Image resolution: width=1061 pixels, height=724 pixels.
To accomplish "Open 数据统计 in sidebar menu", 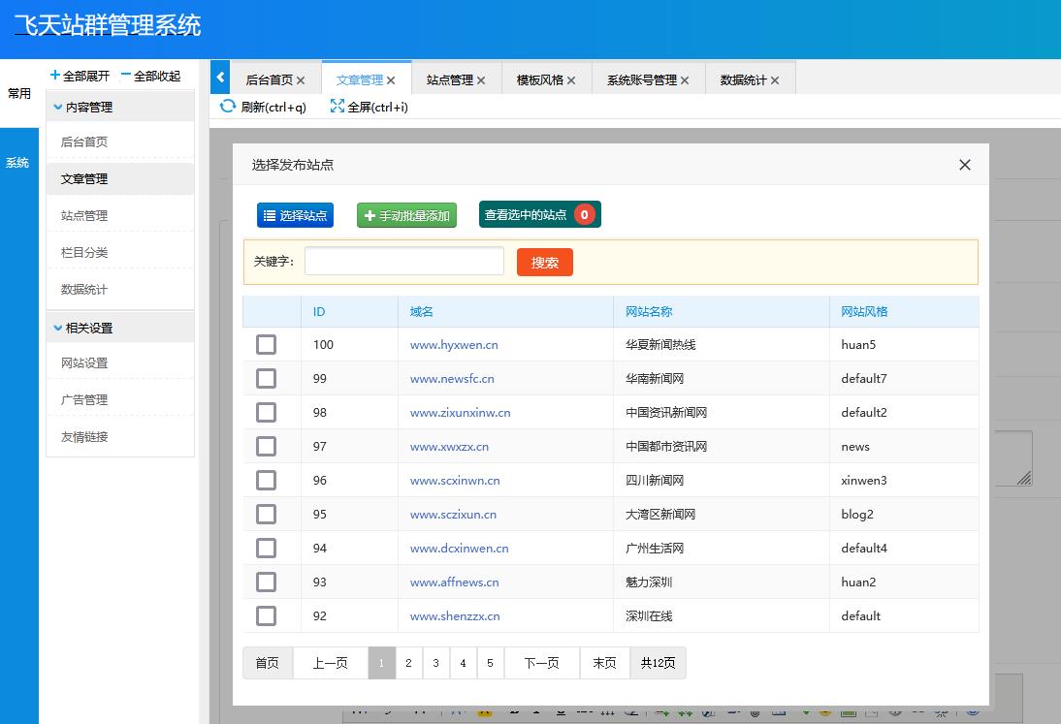I will (x=119, y=290).
